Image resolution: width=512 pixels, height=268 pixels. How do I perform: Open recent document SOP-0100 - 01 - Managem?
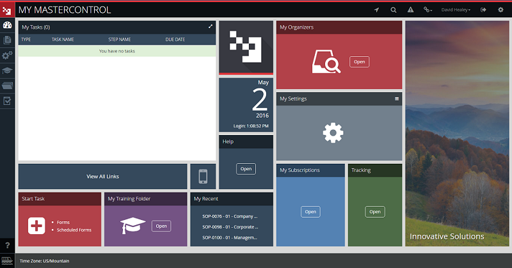(x=230, y=238)
